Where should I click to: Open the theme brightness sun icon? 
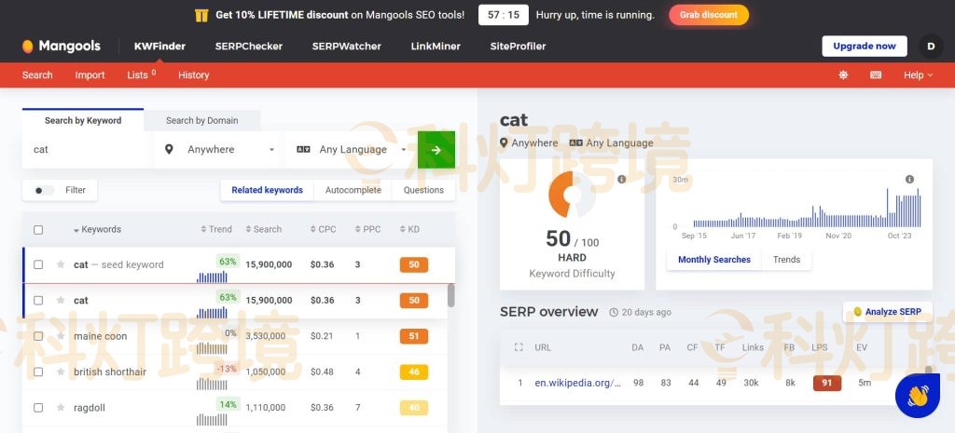click(843, 74)
